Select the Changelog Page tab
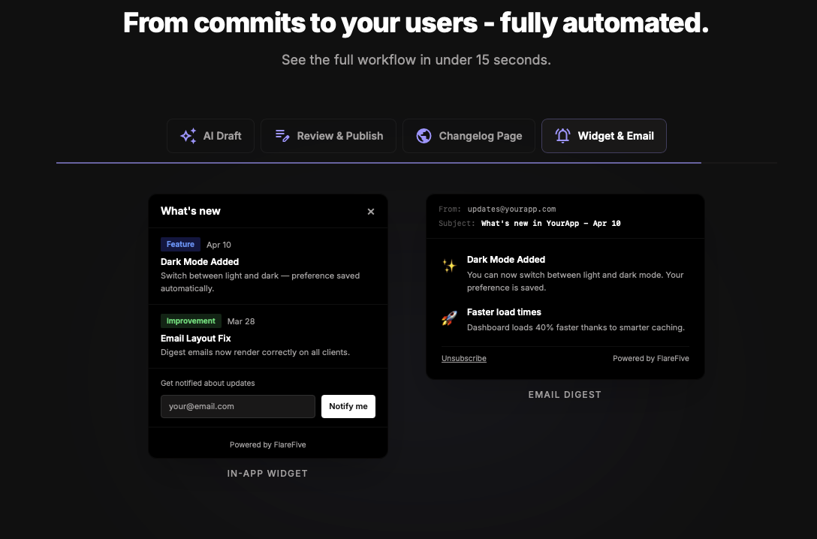 469,136
